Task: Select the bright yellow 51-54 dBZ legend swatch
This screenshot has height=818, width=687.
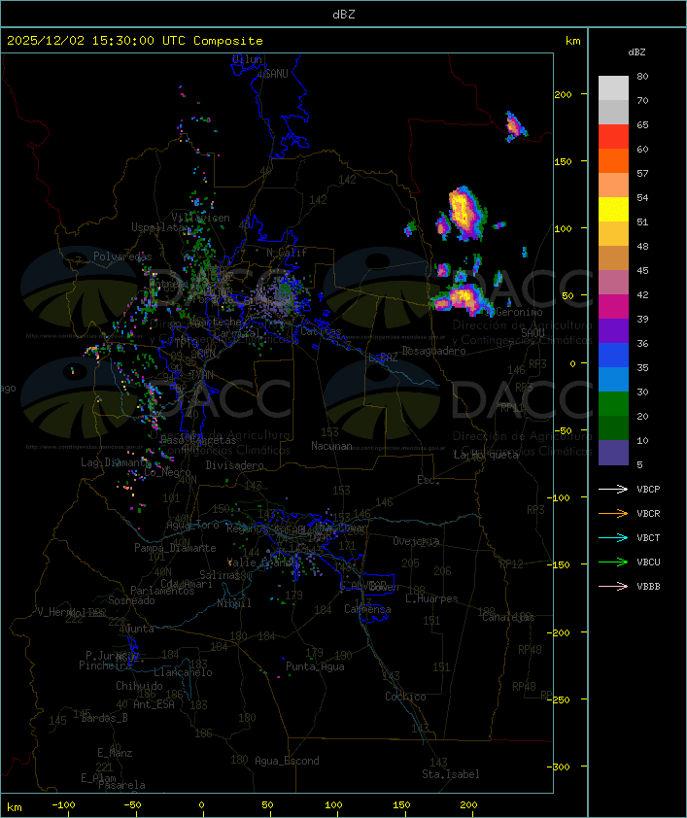Action: [x=613, y=209]
